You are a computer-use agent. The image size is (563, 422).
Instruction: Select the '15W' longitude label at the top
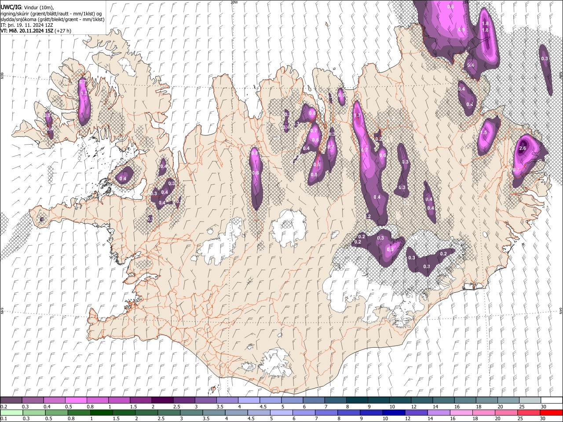[x=465, y=2]
